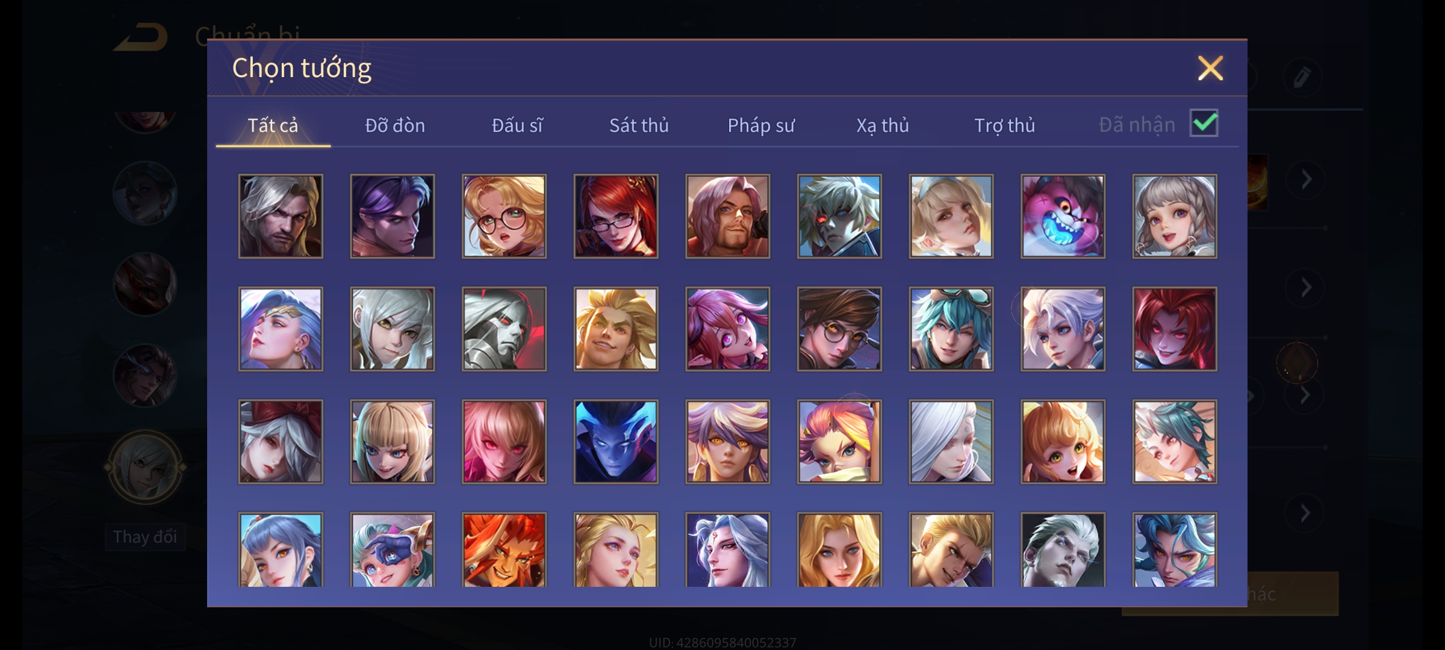The image size is (1445, 650).
Task: Close the Chọn tướng dialog
Action: (1210, 68)
